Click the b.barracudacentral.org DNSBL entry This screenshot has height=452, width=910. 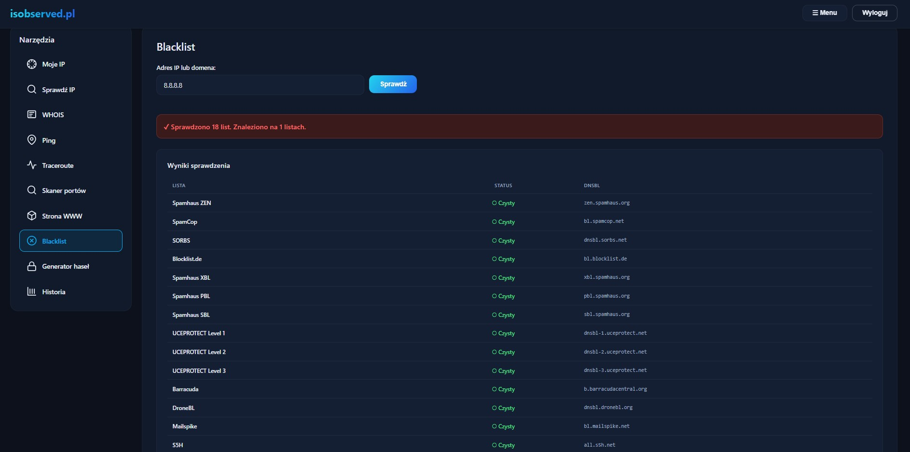[615, 389]
